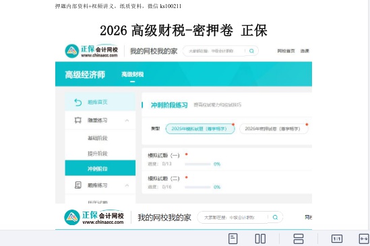
Task: Click the search magnifier in lower header
Action: click(x=275, y=217)
